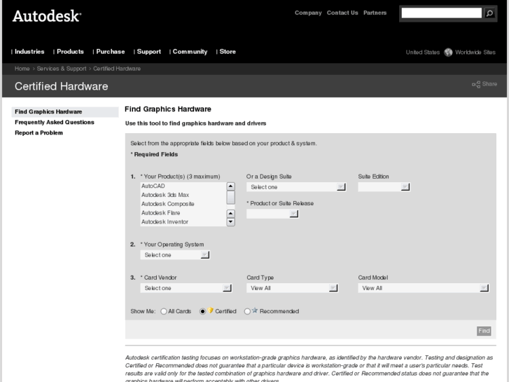Open the Card Model dropdown

424,288
